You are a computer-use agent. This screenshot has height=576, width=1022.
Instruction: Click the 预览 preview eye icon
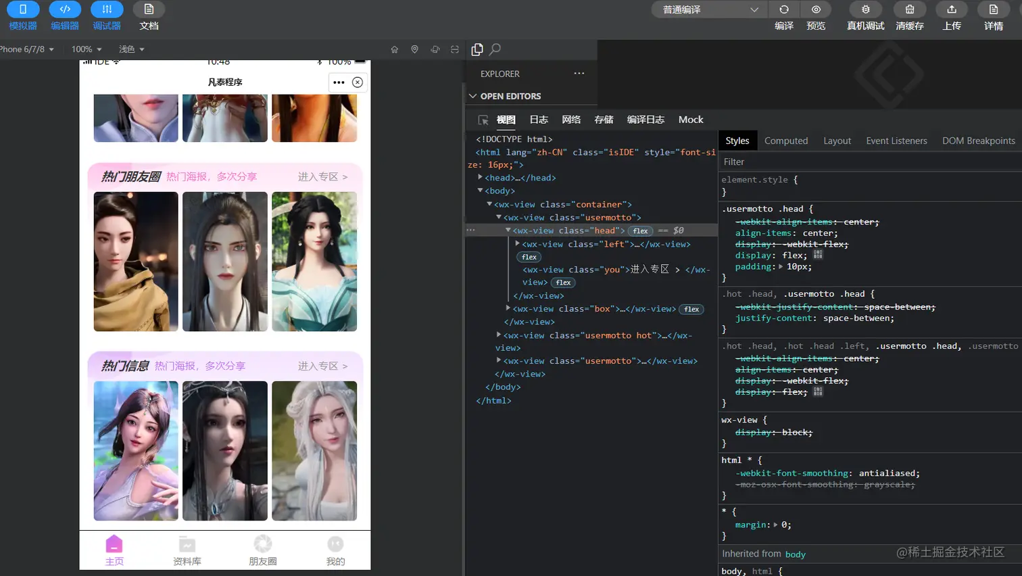(x=816, y=9)
